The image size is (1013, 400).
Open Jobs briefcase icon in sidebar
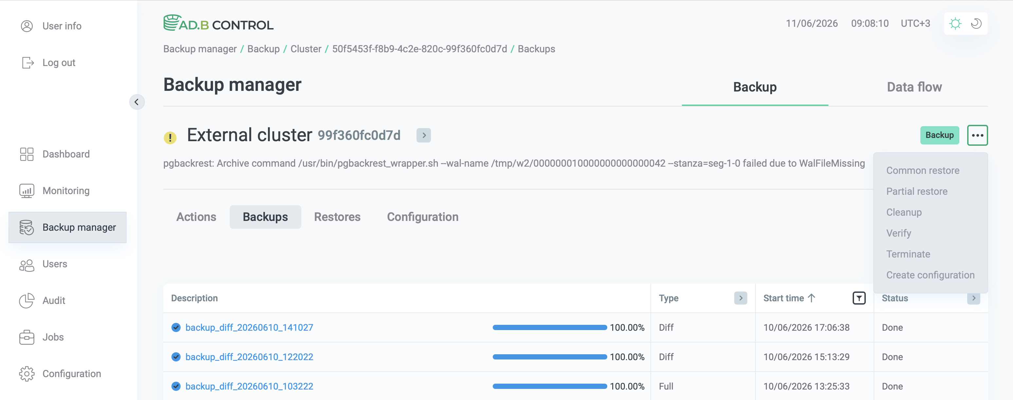coord(27,337)
